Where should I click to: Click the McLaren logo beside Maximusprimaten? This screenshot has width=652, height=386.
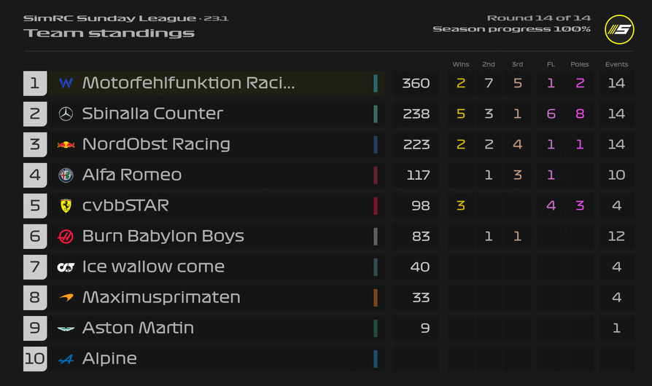(x=66, y=297)
